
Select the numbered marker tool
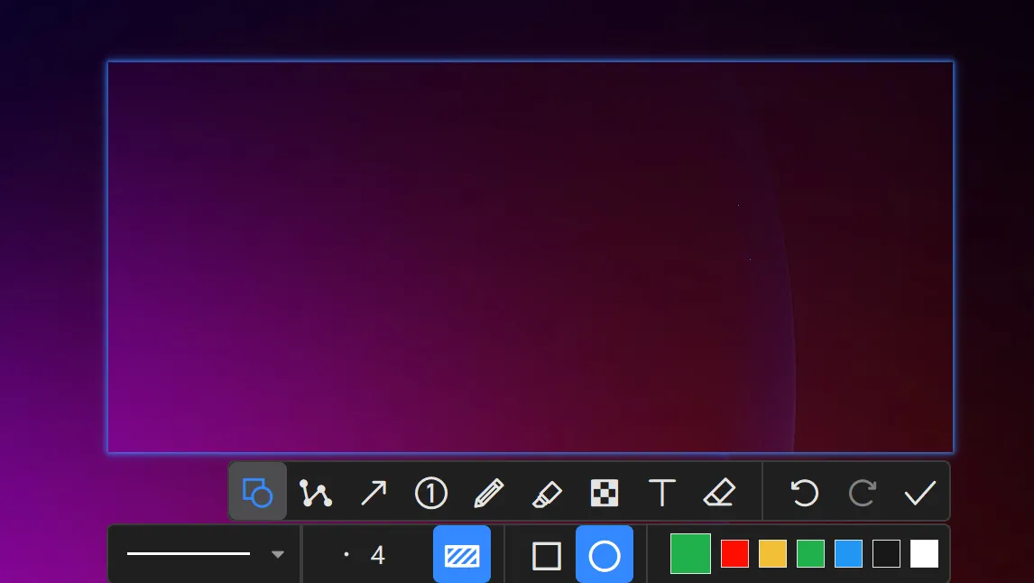[x=431, y=493]
